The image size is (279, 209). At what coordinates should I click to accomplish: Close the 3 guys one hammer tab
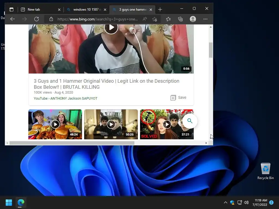tap(151, 10)
